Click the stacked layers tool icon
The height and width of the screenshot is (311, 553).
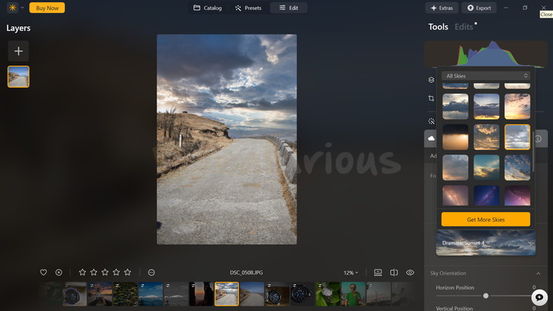click(x=432, y=80)
